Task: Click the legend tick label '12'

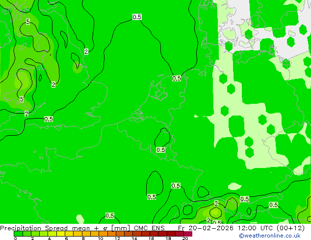Action: click(117, 239)
